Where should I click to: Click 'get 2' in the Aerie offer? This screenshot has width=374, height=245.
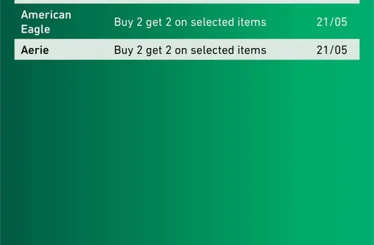click(x=158, y=51)
